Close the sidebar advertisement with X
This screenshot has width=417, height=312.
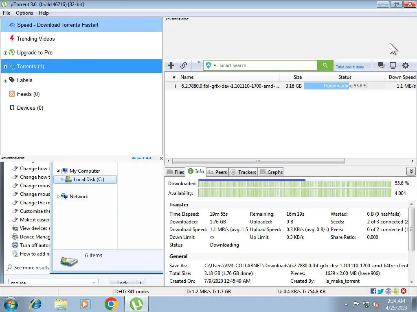coord(161,158)
